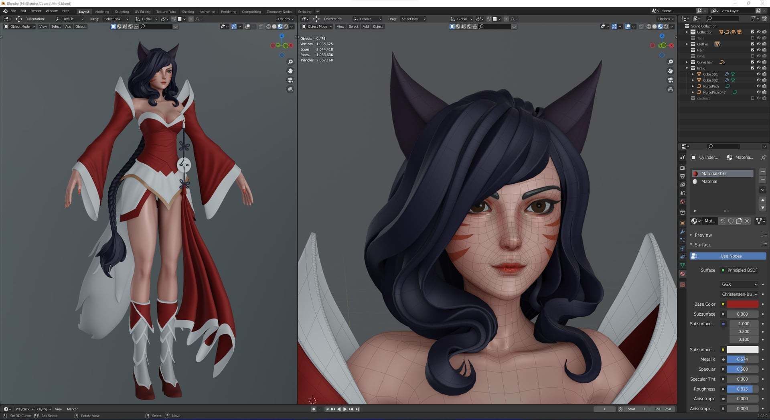This screenshot has width=770, height=420.
Task: Click zoom icon in left viewport
Action: 290,62
